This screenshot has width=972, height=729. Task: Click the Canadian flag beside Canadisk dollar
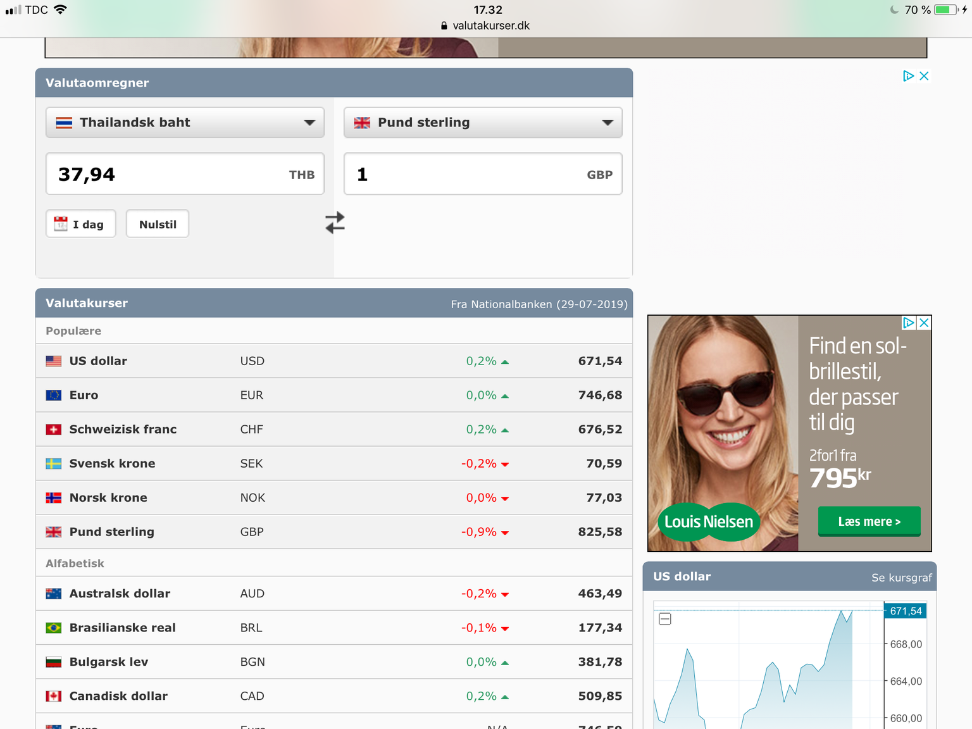(54, 696)
